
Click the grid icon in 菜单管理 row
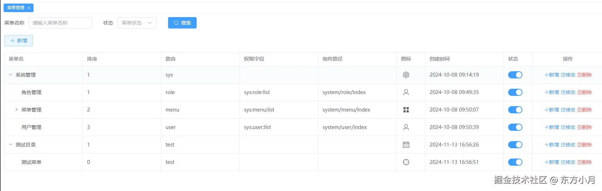point(406,110)
